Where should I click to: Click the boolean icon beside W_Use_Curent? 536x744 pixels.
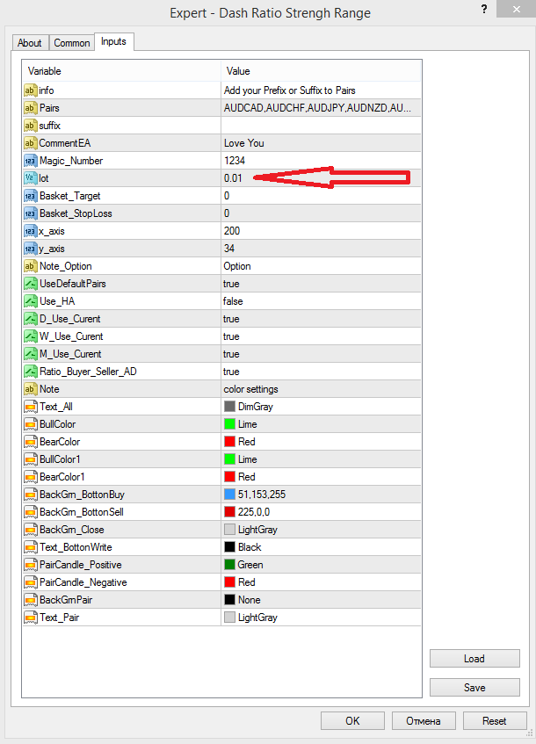click(30, 336)
